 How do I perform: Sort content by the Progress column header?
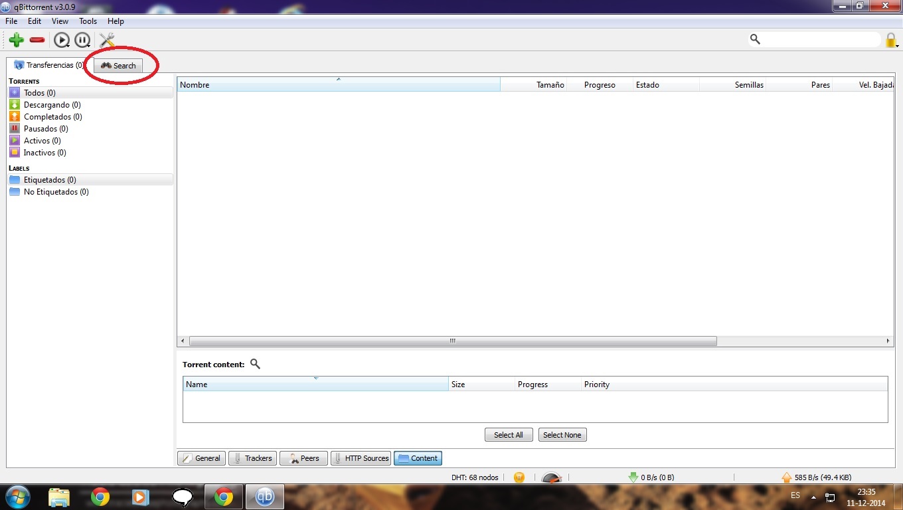[x=548, y=384]
